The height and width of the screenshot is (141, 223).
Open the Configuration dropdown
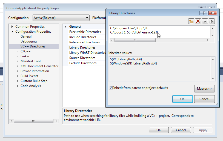pyautogui.click(x=61, y=18)
